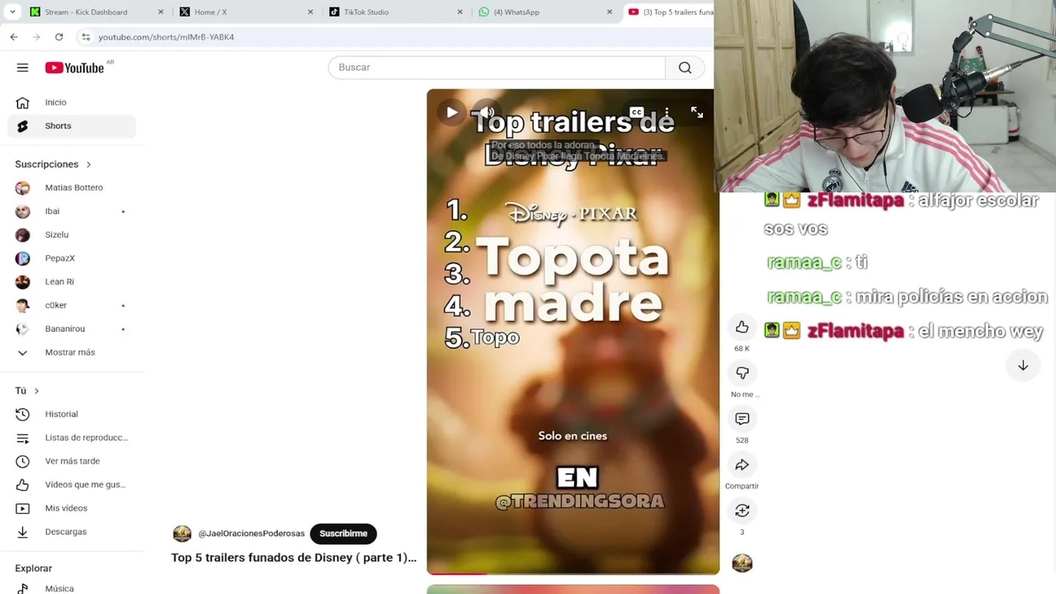Share the Short via Compartir icon
The height and width of the screenshot is (594, 1056).
point(742,465)
